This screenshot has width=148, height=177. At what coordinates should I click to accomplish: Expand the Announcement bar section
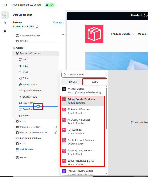[x=14, y=36]
